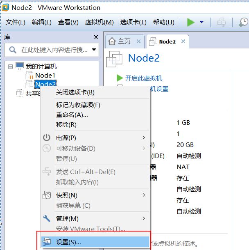Close the 主页 tab

click(x=138, y=41)
